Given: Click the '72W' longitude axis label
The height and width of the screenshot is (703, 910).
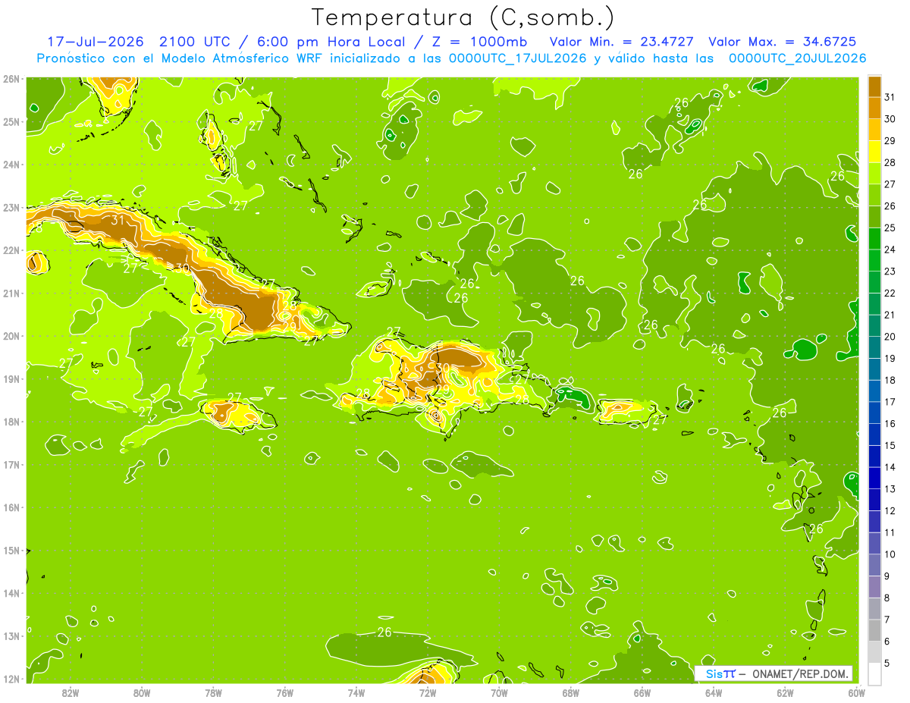Looking at the screenshot, I should 428,692.
